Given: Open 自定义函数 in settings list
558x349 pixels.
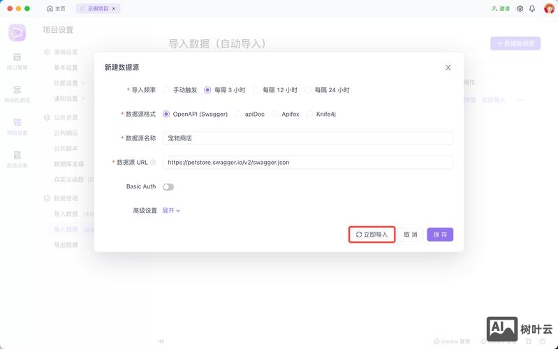Looking at the screenshot, I should click(68, 179).
